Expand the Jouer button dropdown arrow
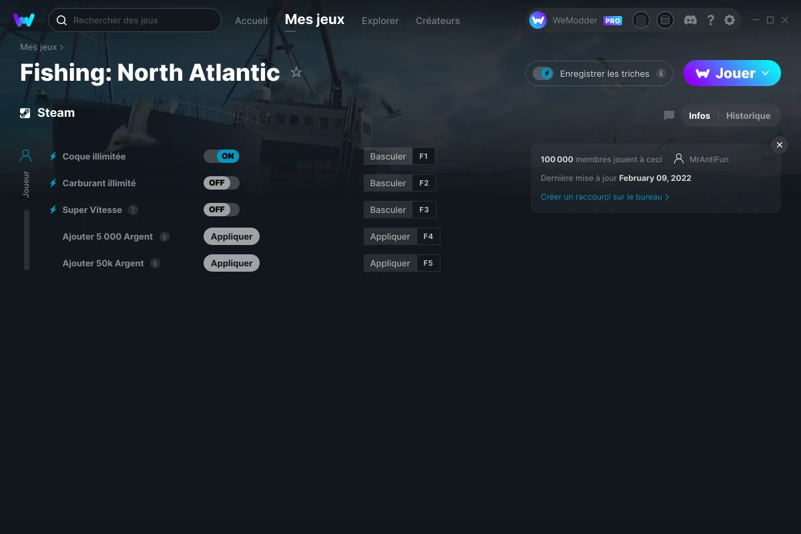Screen dimensions: 801x534 coord(766,73)
